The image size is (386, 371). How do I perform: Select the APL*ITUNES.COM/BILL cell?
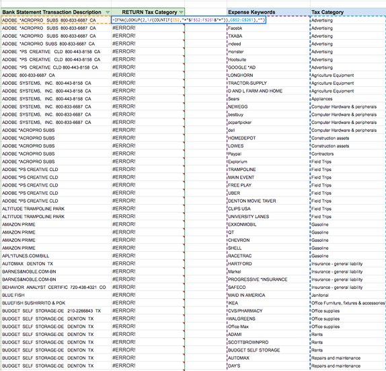[x=56, y=256]
